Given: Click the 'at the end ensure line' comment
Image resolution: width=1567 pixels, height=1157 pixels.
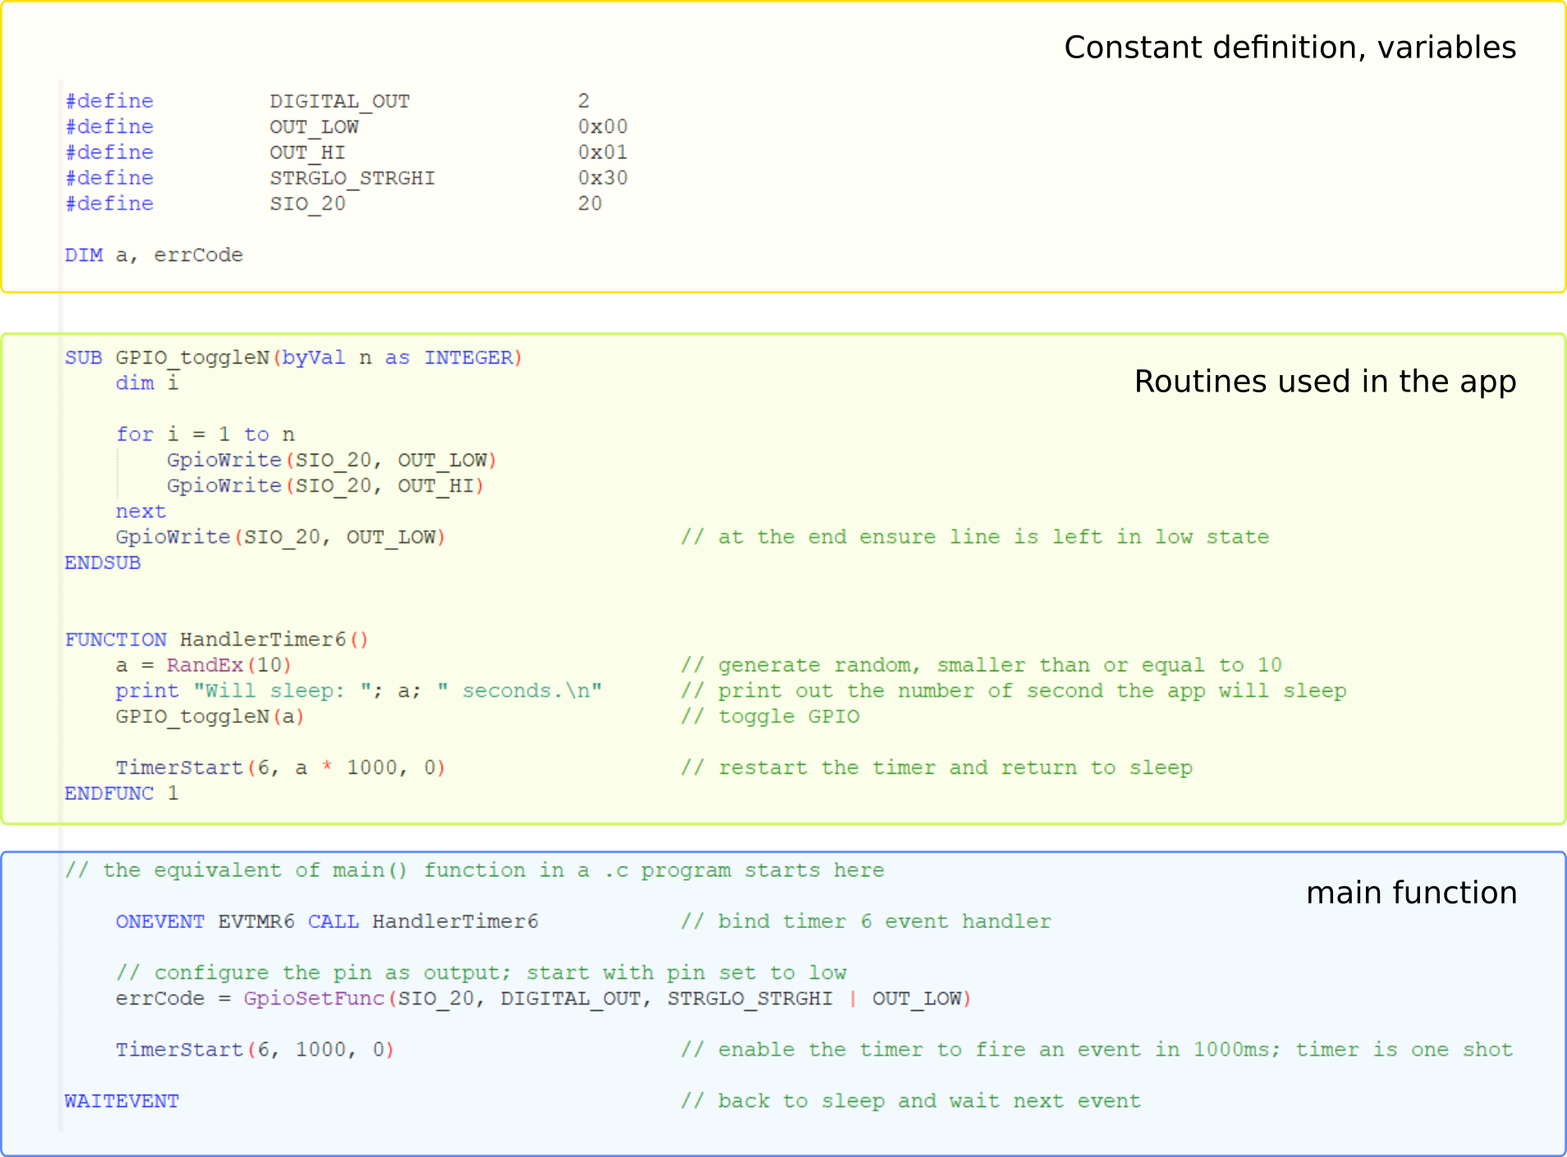Looking at the screenshot, I should click(975, 537).
